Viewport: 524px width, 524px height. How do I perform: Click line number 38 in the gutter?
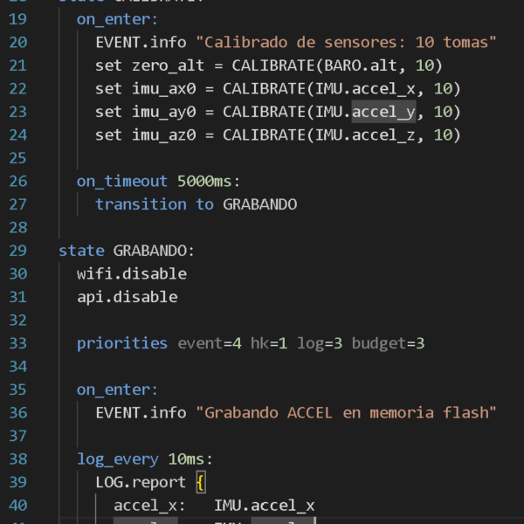coord(17,459)
